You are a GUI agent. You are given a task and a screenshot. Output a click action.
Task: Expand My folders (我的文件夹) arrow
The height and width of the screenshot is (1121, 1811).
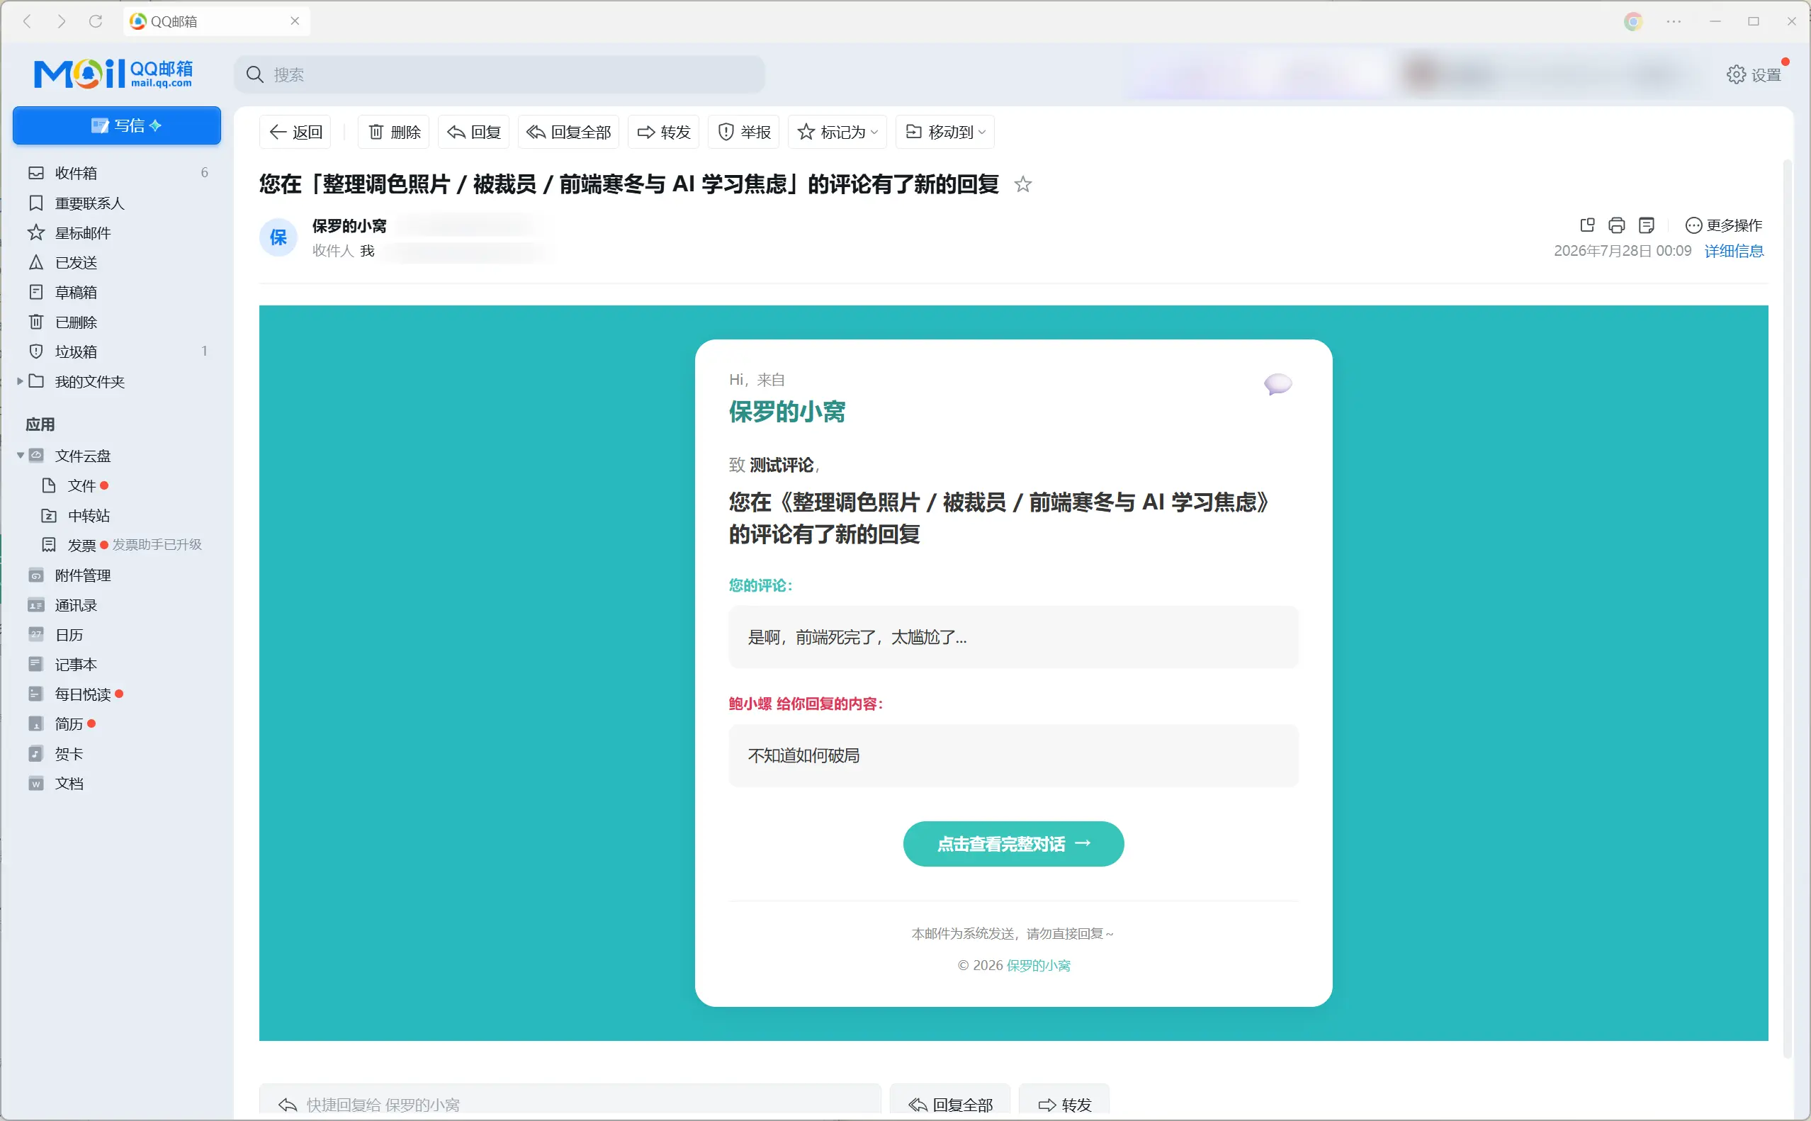[x=20, y=381]
